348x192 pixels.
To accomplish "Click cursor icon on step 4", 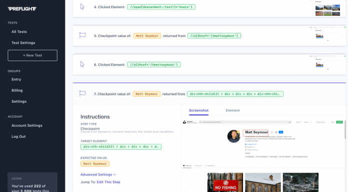I will coord(82,7).
